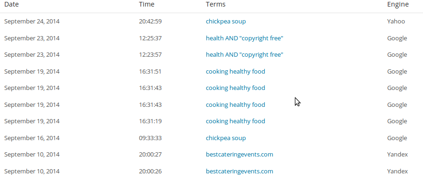Open chickpea soup link from September 16
Viewport: 423px width, 179px height.
226,138
